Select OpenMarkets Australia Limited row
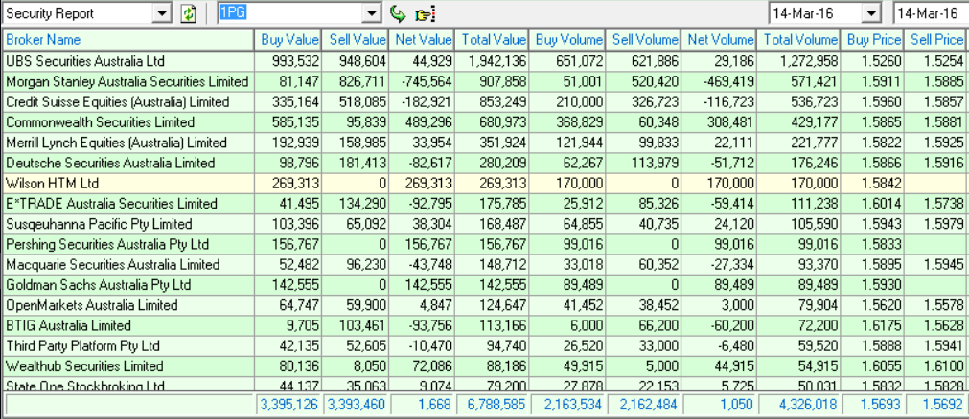The height and width of the screenshot is (419, 969). pos(485,305)
